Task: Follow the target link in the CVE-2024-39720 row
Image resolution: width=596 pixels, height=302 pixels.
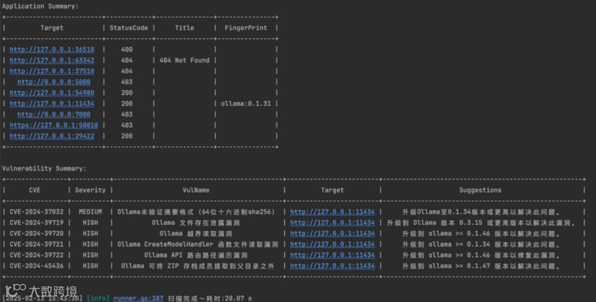Action: point(333,233)
